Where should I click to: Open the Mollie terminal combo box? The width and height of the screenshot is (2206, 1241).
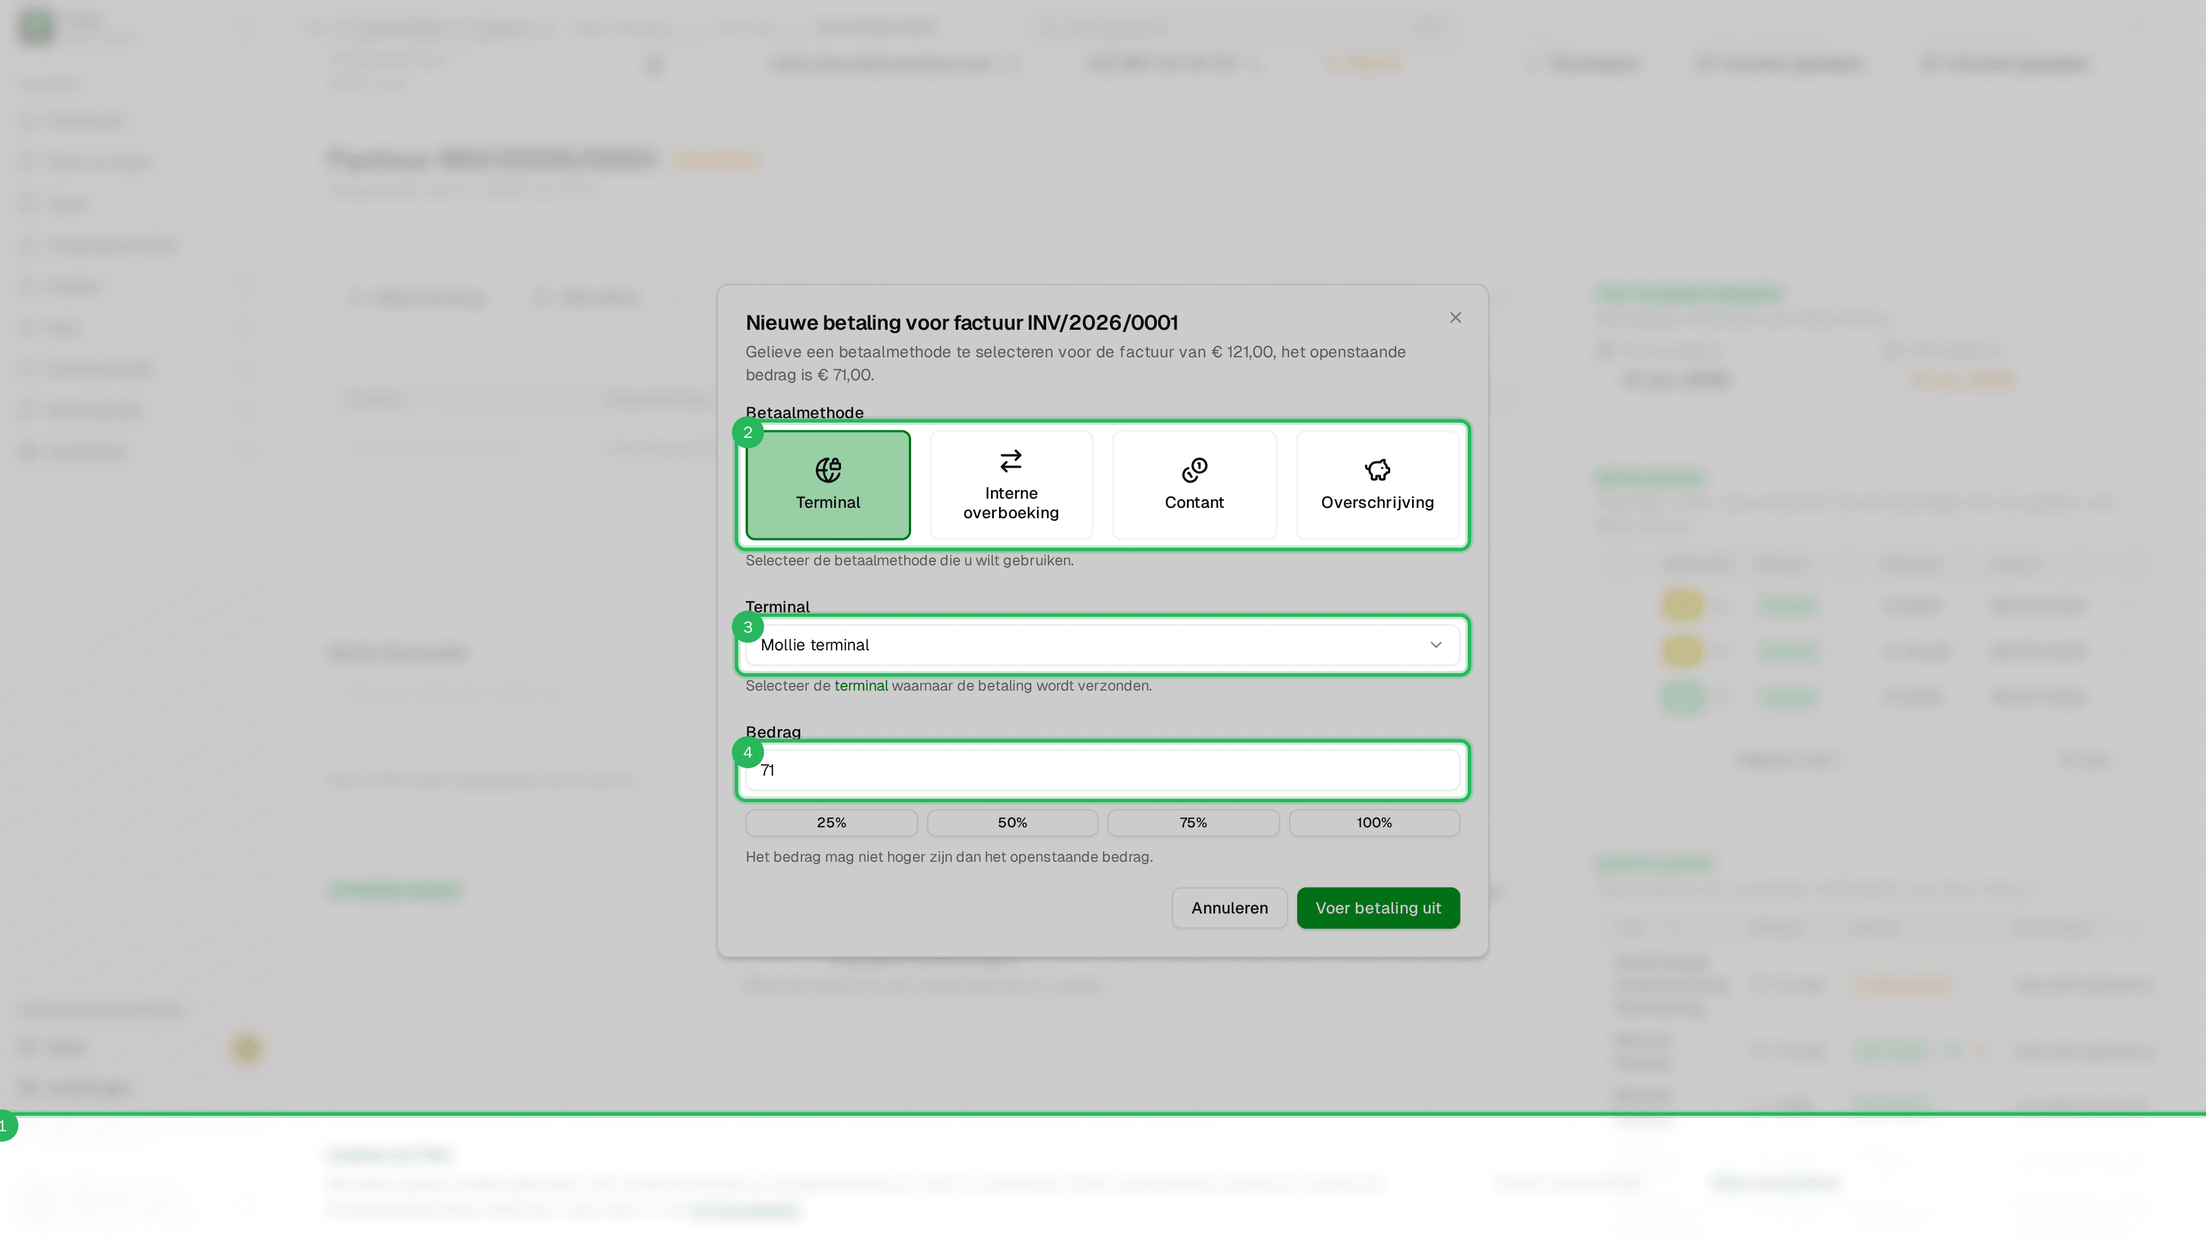[x=1102, y=645]
